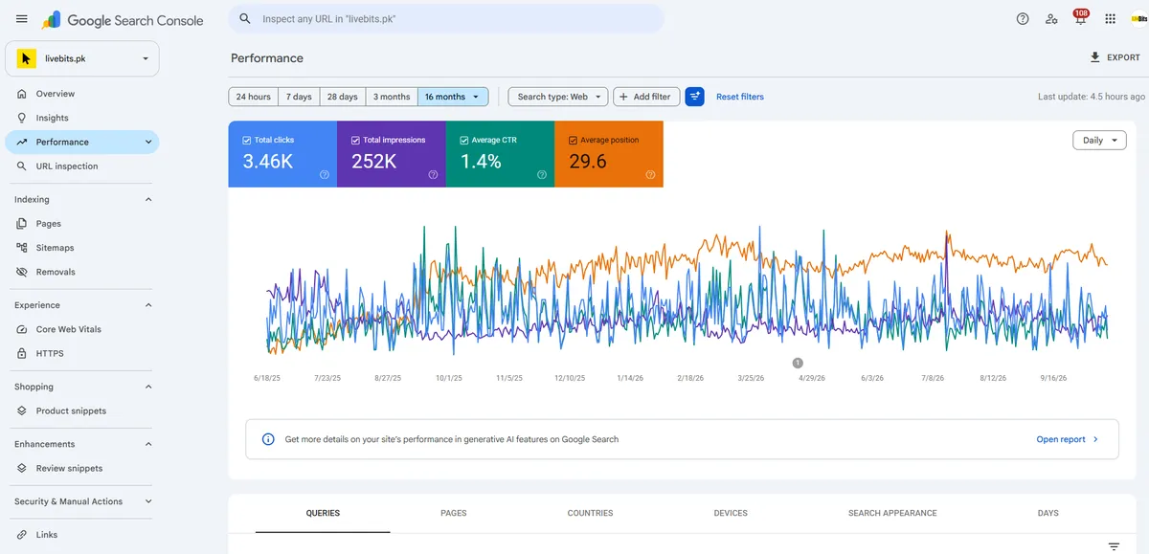Click help icon on Total clicks card
1149x554 pixels.
tap(325, 174)
